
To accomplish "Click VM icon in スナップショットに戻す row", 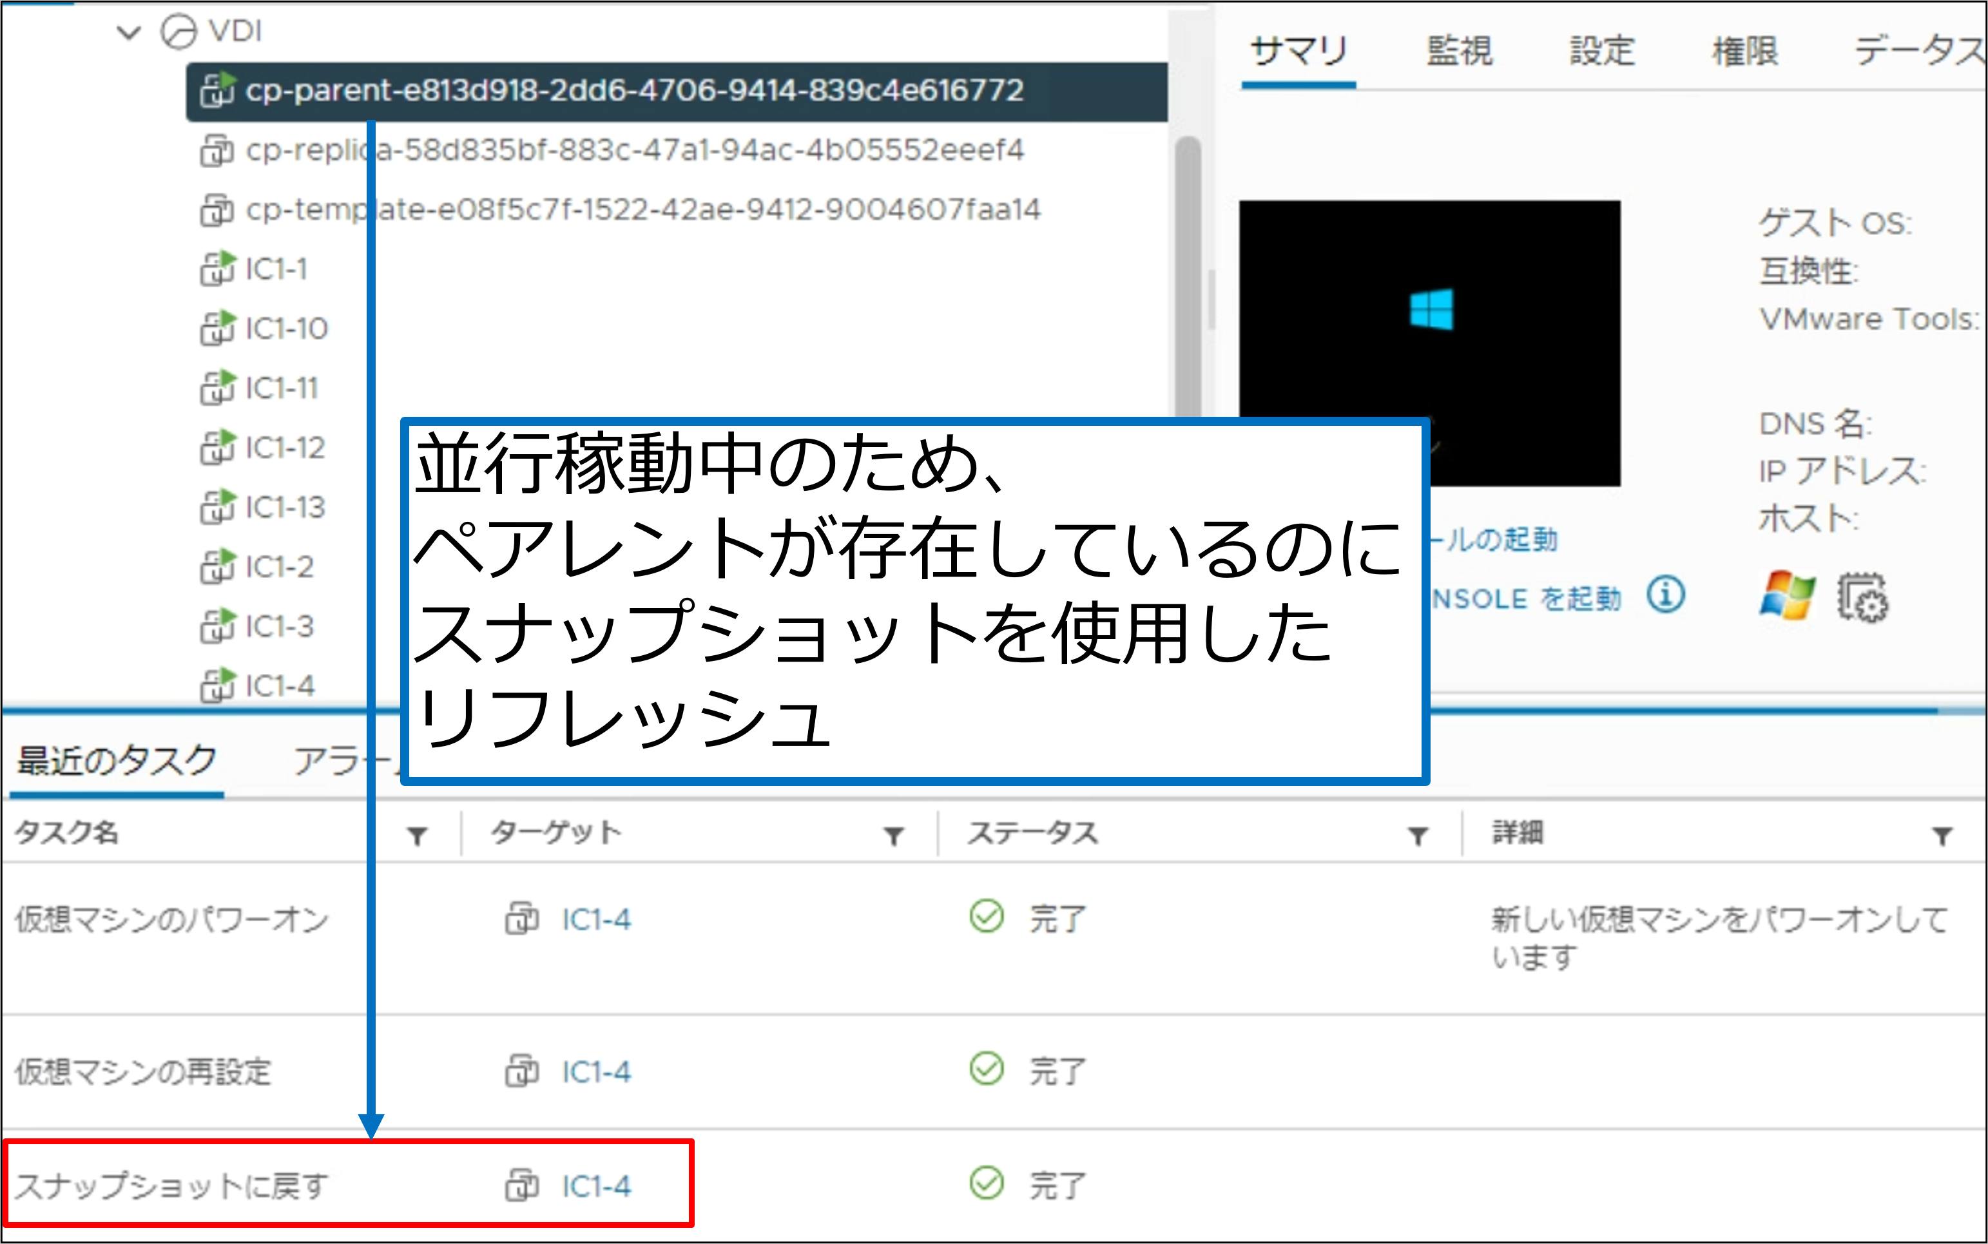I will pyautogui.click(x=523, y=1185).
